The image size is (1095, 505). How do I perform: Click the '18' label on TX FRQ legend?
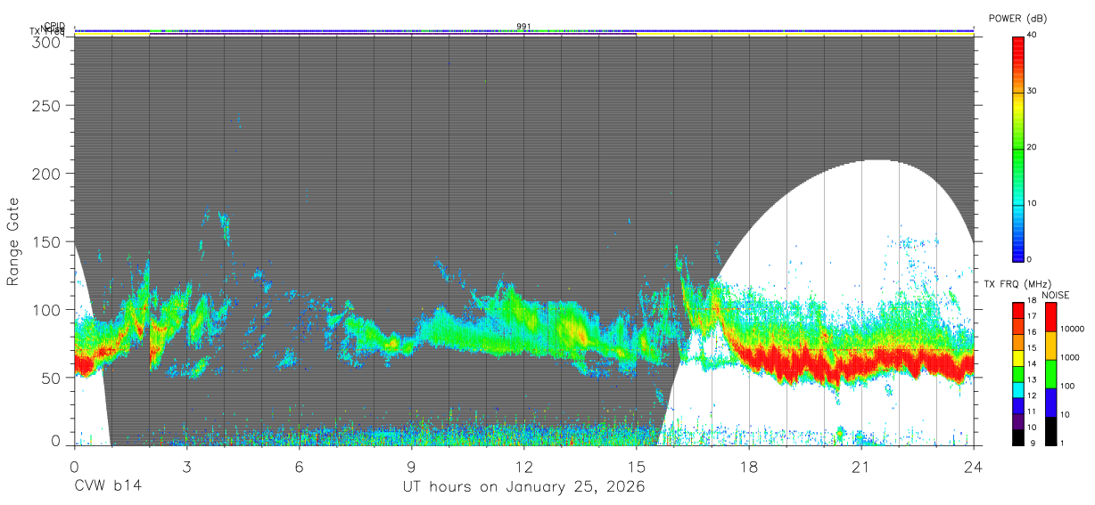pos(1033,302)
